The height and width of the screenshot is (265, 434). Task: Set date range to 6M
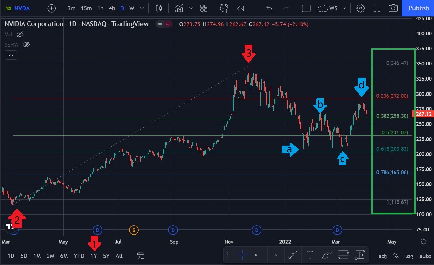[x=64, y=256]
